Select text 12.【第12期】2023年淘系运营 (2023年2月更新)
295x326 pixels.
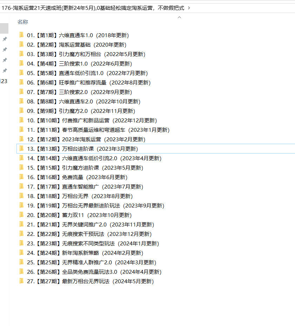click(x=86, y=139)
